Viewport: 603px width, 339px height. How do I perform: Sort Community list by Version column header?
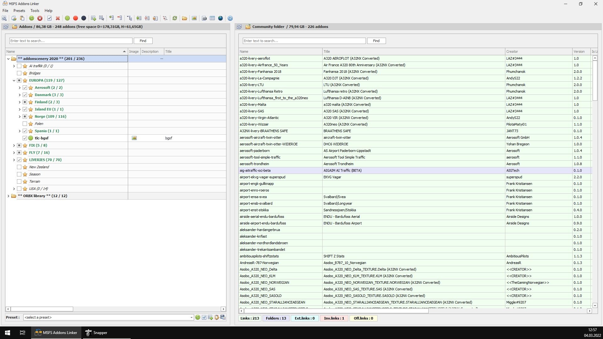pyautogui.click(x=581, y=51)
